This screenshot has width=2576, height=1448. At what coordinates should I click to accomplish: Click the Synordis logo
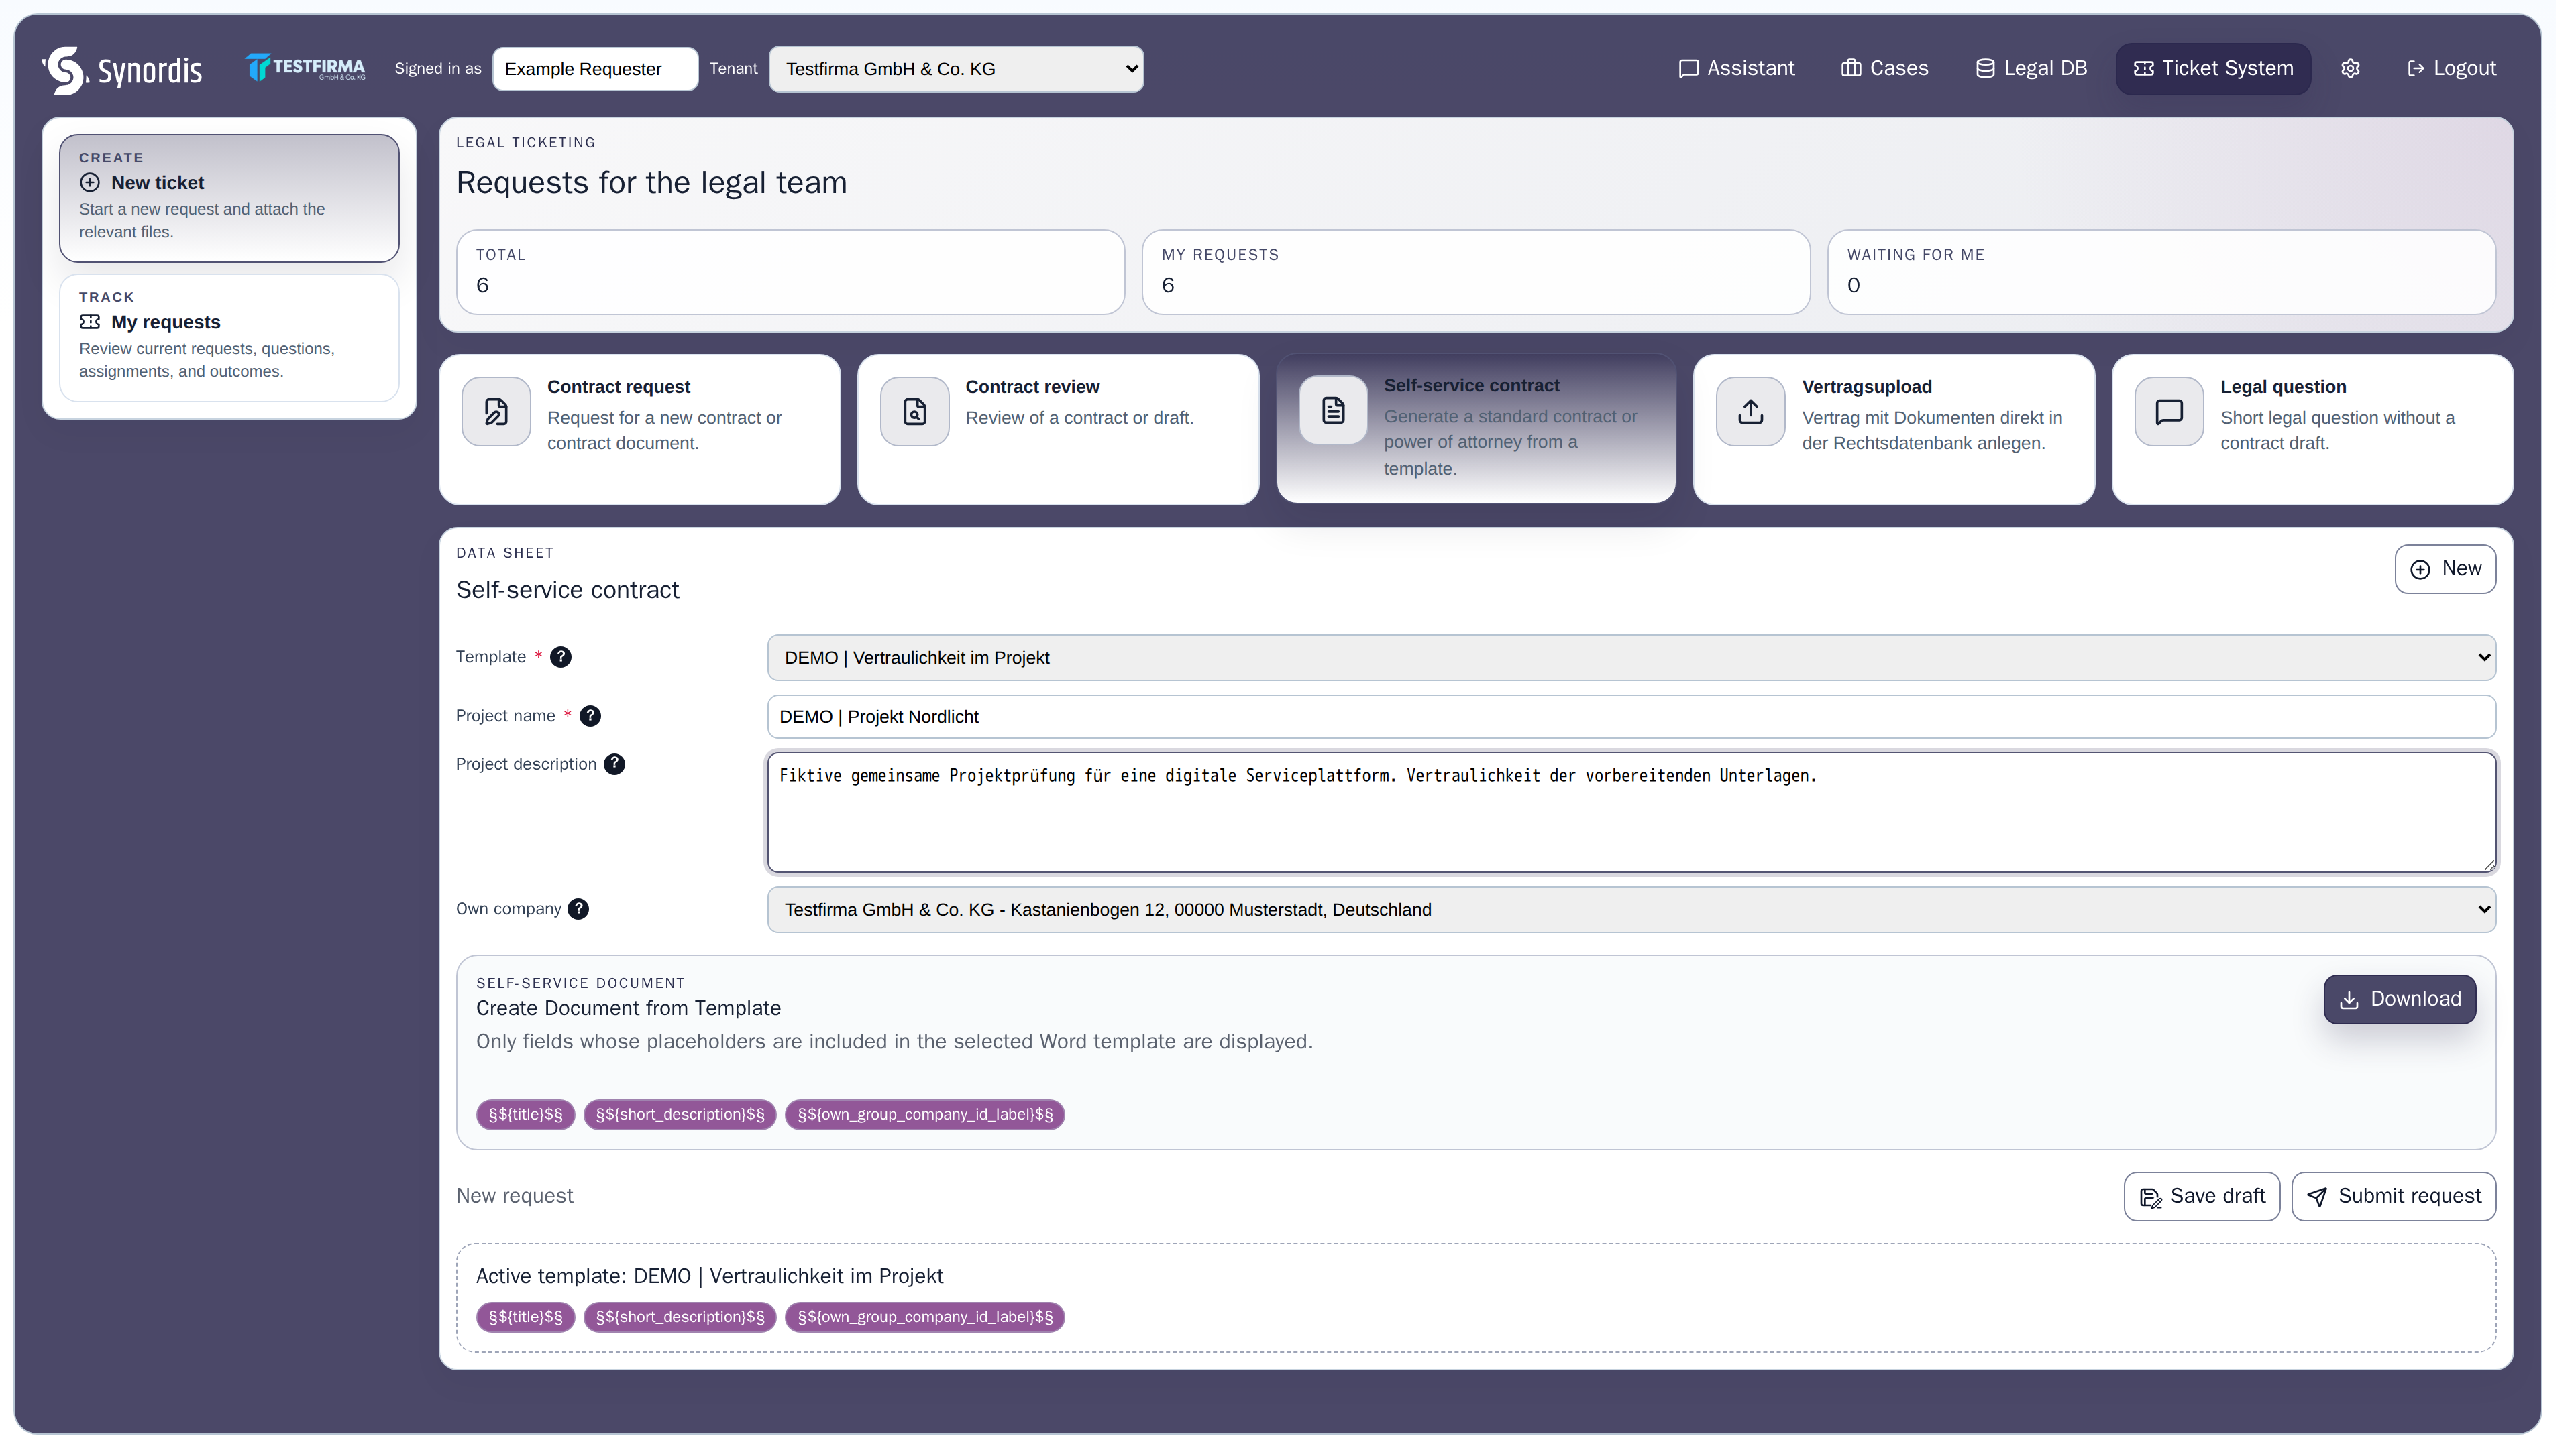point(123,70)
